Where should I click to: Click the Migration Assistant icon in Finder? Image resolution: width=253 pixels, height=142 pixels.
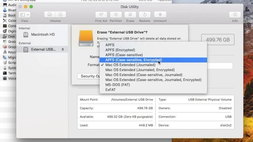tap(5, 57)
